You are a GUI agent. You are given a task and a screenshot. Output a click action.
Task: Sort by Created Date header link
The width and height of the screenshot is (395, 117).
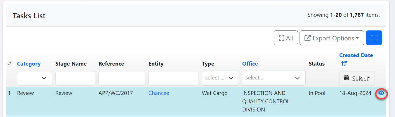click(x=356, y=55)
